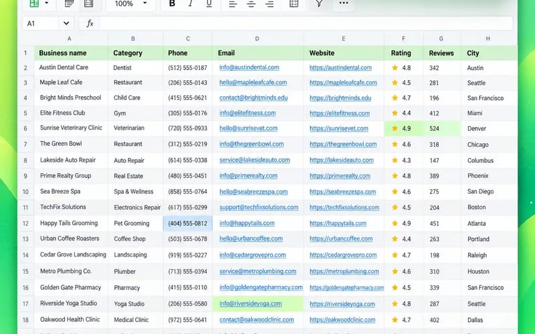Viewport: 535px width, 334px height.
Task: Select the phone cell (713) 555-0394
Action: pos(188,271)
